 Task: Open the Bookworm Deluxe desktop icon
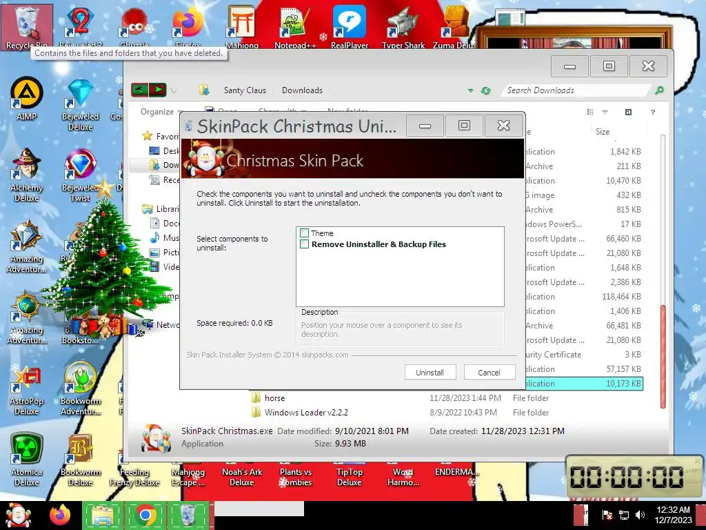pyautogui.click(x=80, y=460)
